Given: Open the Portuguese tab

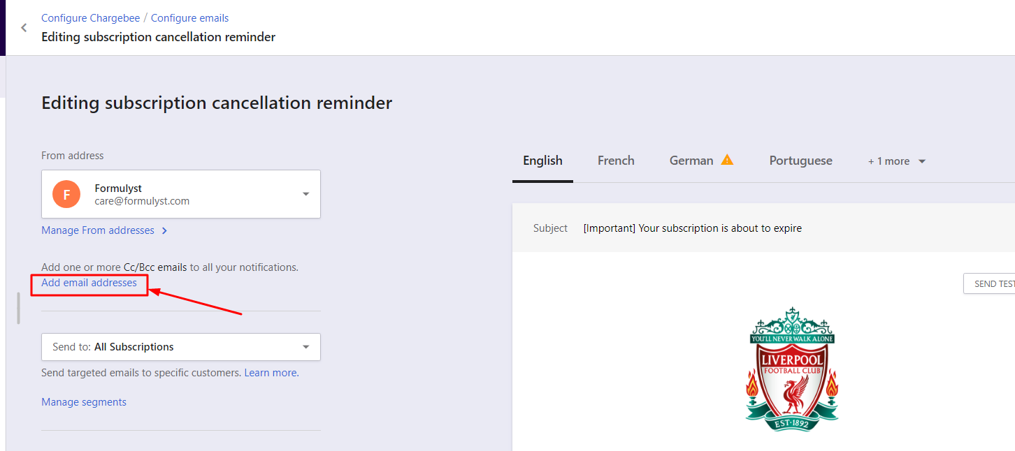Looking at the screenshot, I should pos(800,161).
